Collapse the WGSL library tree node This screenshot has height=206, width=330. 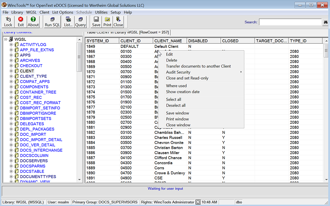click(x=6, y=39)
